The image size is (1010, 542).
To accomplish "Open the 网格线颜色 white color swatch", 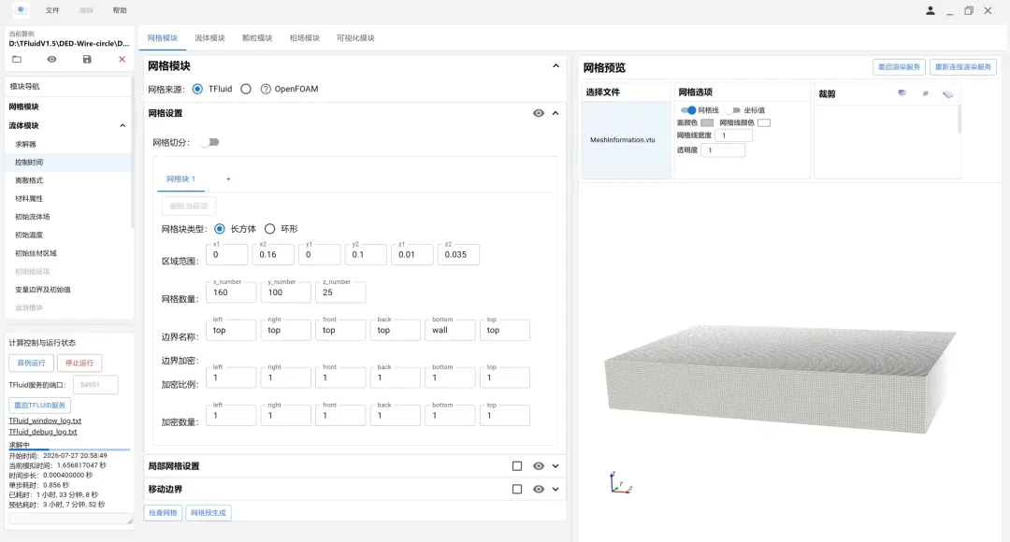I will pyautogui.click(x=764, y=122).
